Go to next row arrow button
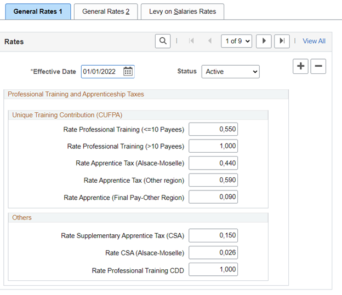Screen dimensions: 342x295 coord(264,41)
